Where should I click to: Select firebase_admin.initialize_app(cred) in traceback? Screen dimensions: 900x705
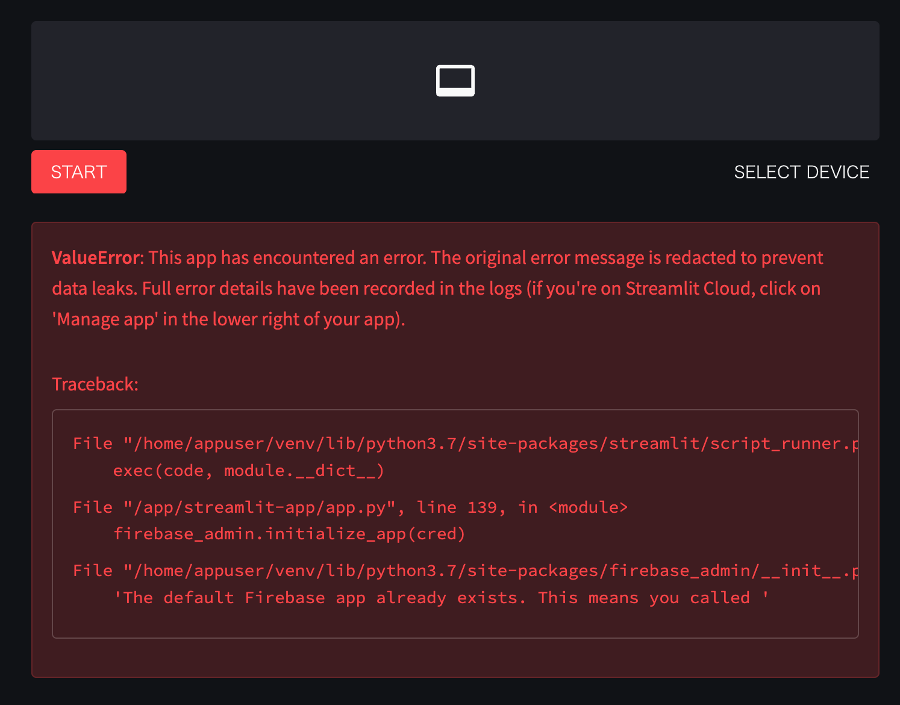click(289, 533)
